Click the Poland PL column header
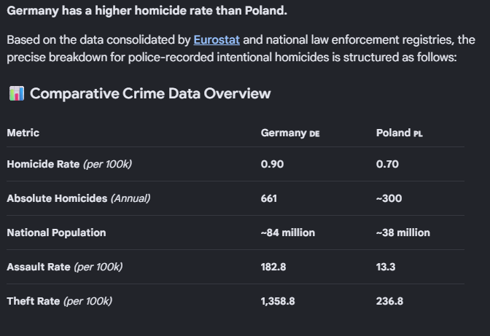The height and width of the screenshot is (336, 490). pos(399,133)
